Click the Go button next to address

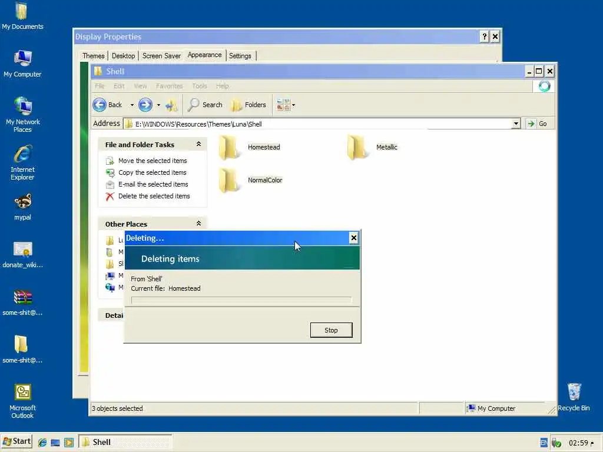point(538,124)
